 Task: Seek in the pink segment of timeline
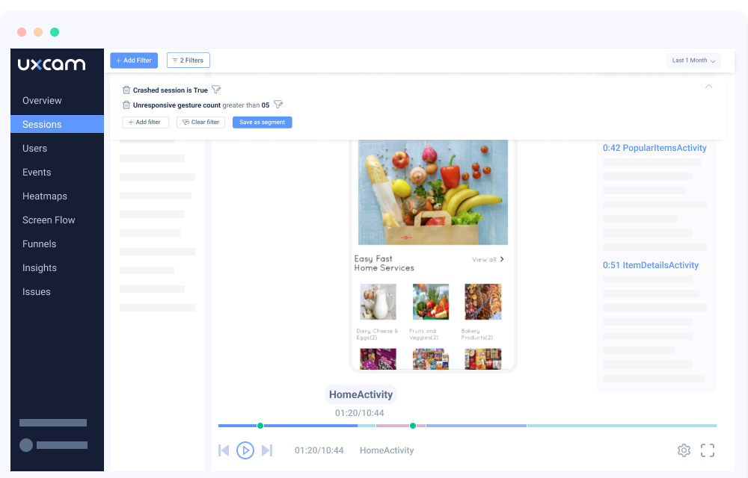click(x=393, y=426)
